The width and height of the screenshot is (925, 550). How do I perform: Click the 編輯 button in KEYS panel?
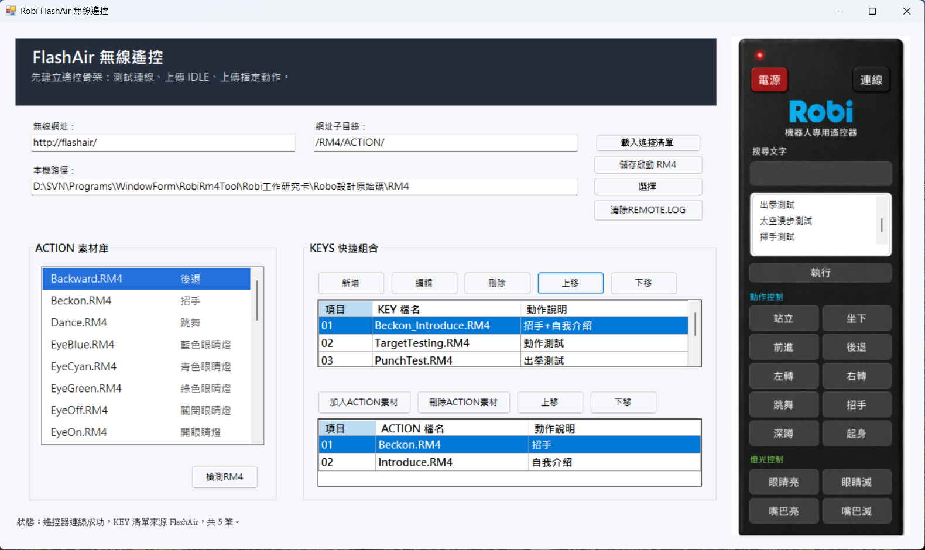[424, 283]
